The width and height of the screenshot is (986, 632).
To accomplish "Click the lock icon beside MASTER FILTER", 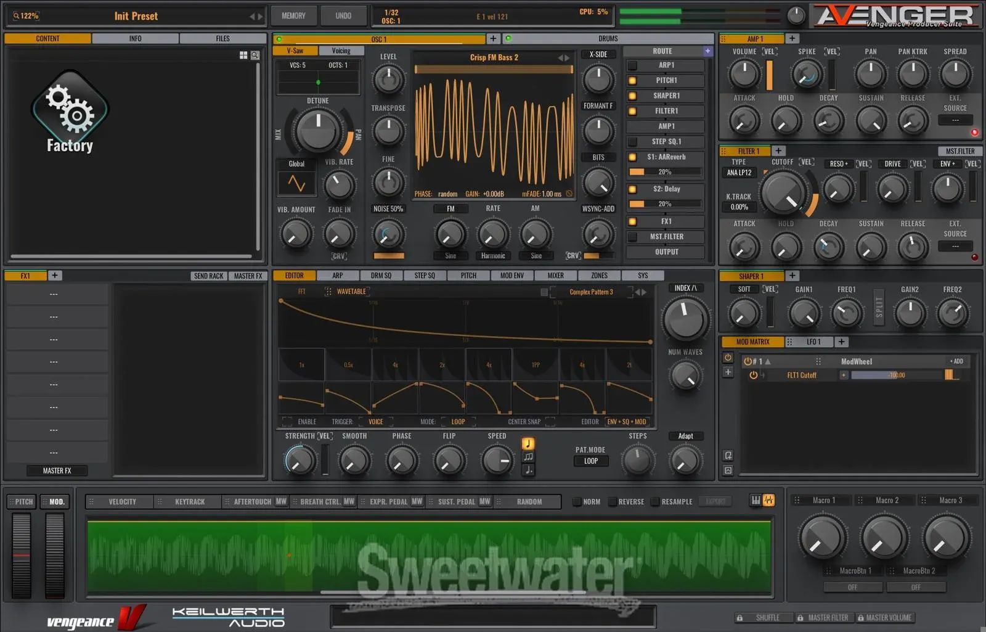I will tap(800, 617).
